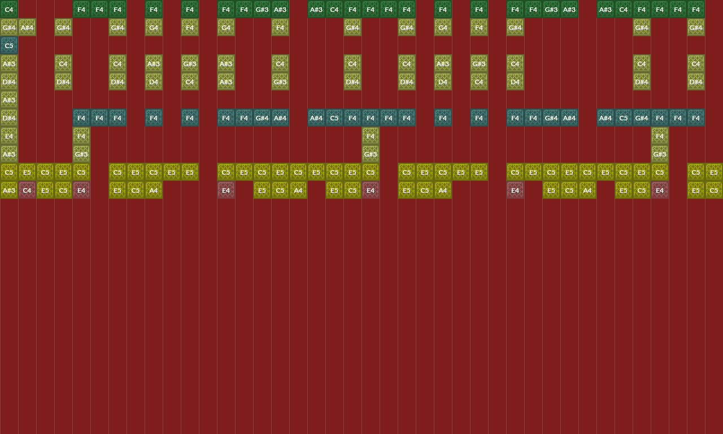Click the last yellow A4 note in the bottom row
The height and width of the screenshot is (434, 723).
587,190
